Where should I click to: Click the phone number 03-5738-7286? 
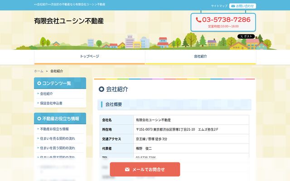[226, 19]
